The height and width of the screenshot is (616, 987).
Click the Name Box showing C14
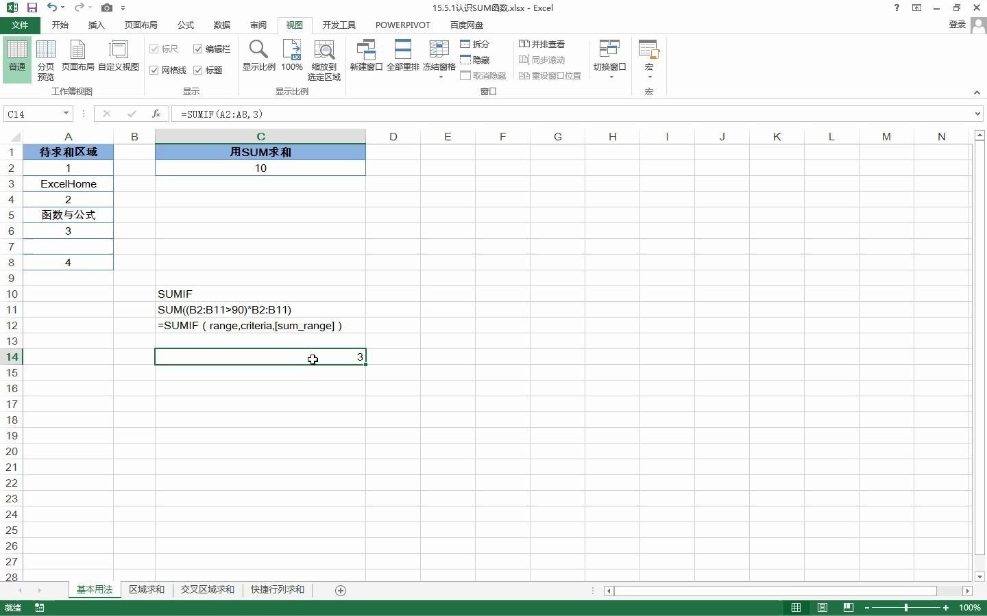tap(33, 114)
